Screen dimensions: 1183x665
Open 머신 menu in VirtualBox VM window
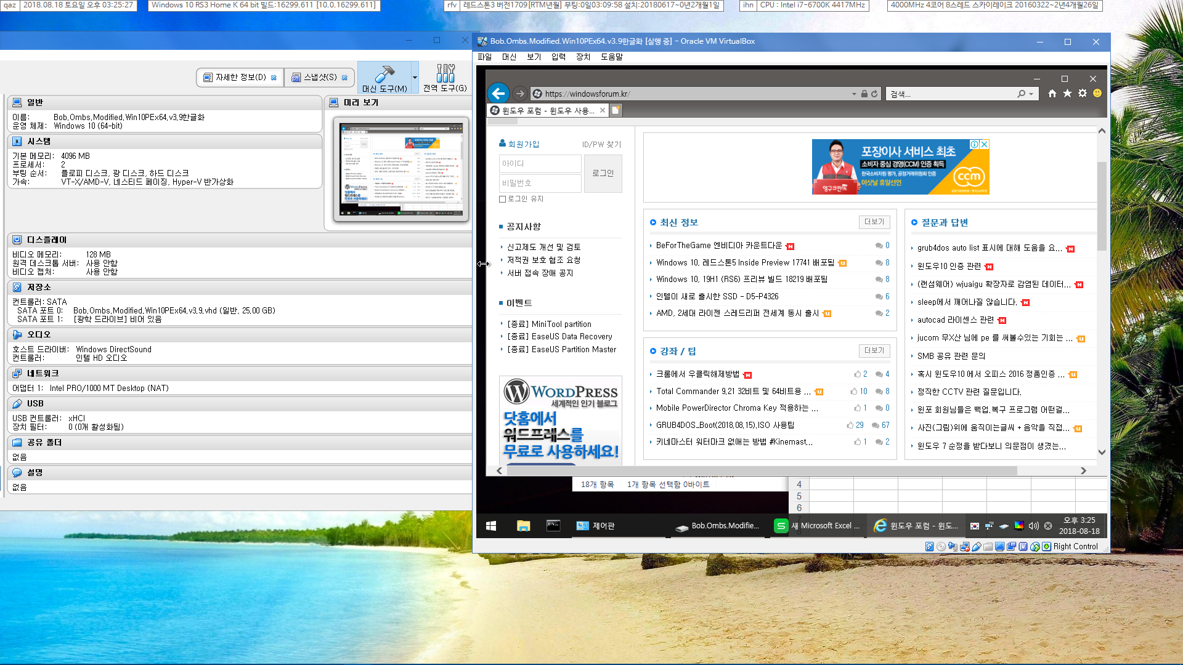click(510, 57)
